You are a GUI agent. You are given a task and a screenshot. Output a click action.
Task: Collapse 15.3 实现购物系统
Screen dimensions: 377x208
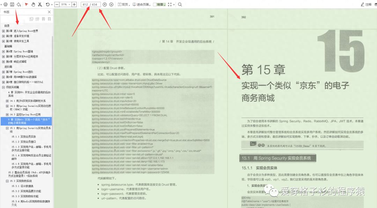pos(7,181)
